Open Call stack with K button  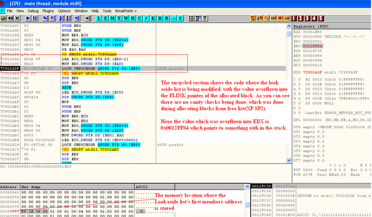tap(153, 18)
